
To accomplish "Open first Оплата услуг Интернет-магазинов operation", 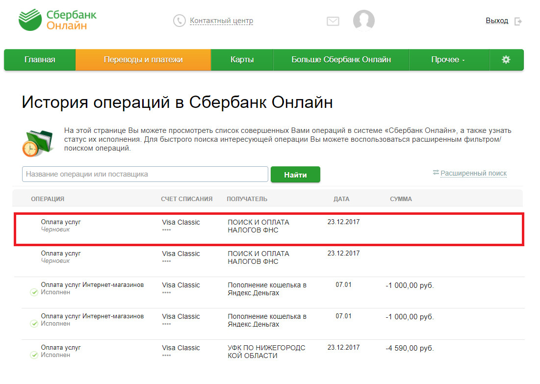I will coord(92,285).
